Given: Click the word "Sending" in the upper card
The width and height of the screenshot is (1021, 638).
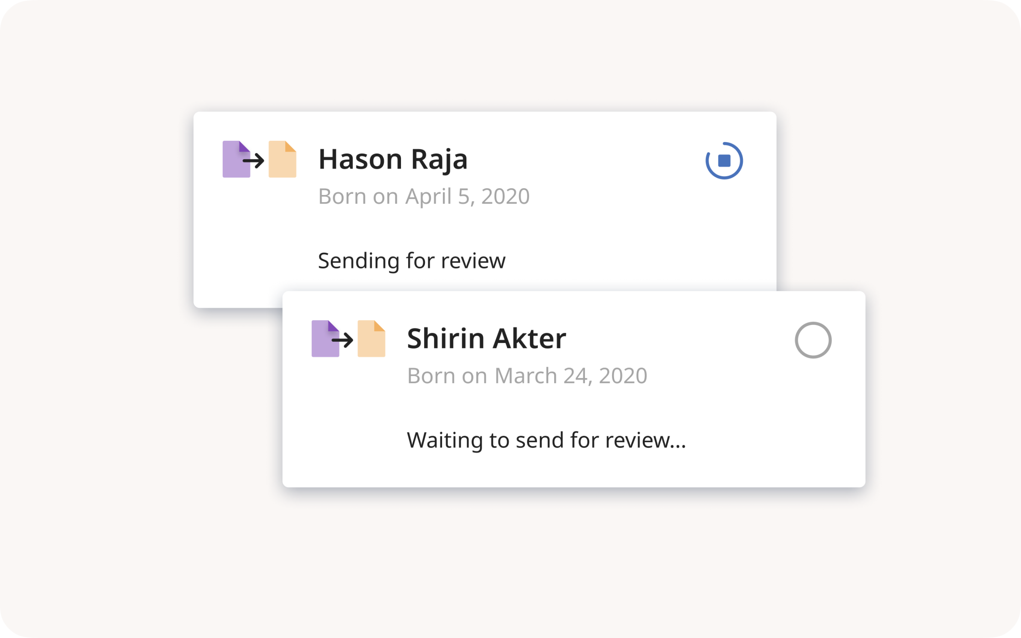Looking at the screenshot, I should tap(358, 261).
